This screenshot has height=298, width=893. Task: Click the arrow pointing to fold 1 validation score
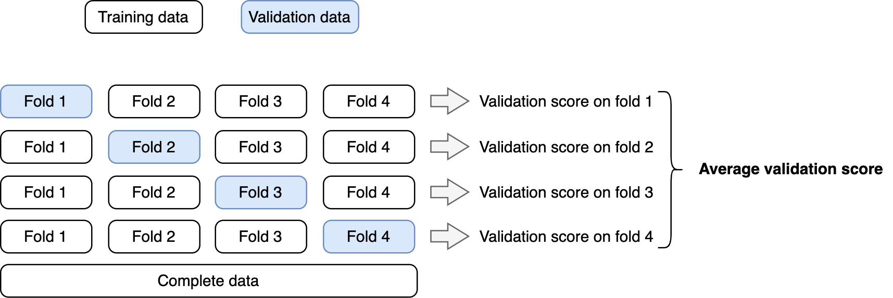click(449, 101)
